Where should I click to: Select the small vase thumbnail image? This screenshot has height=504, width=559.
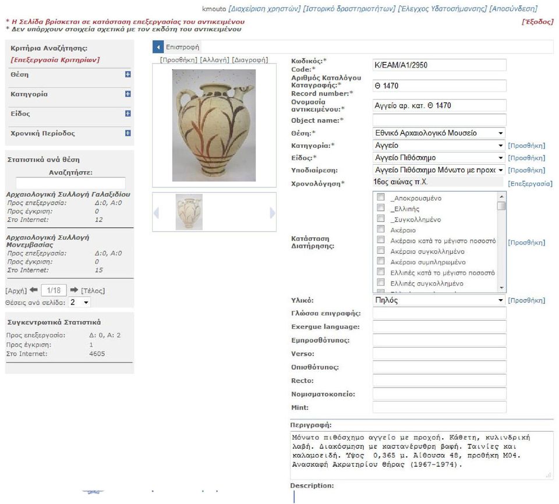click(x=189, y=212)
